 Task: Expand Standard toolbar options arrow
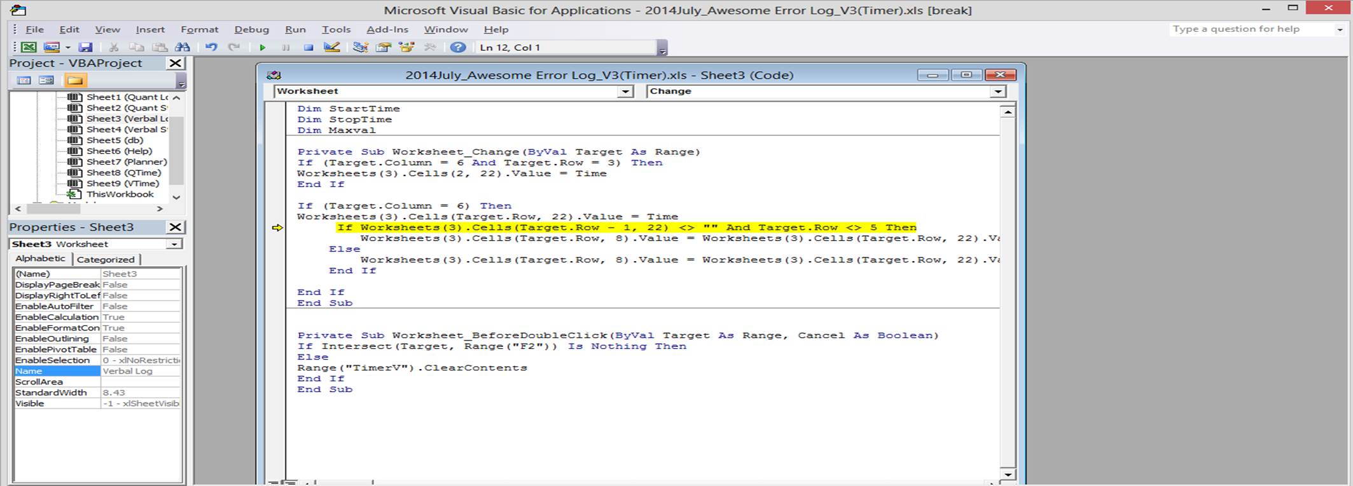(x=662, y=48)
